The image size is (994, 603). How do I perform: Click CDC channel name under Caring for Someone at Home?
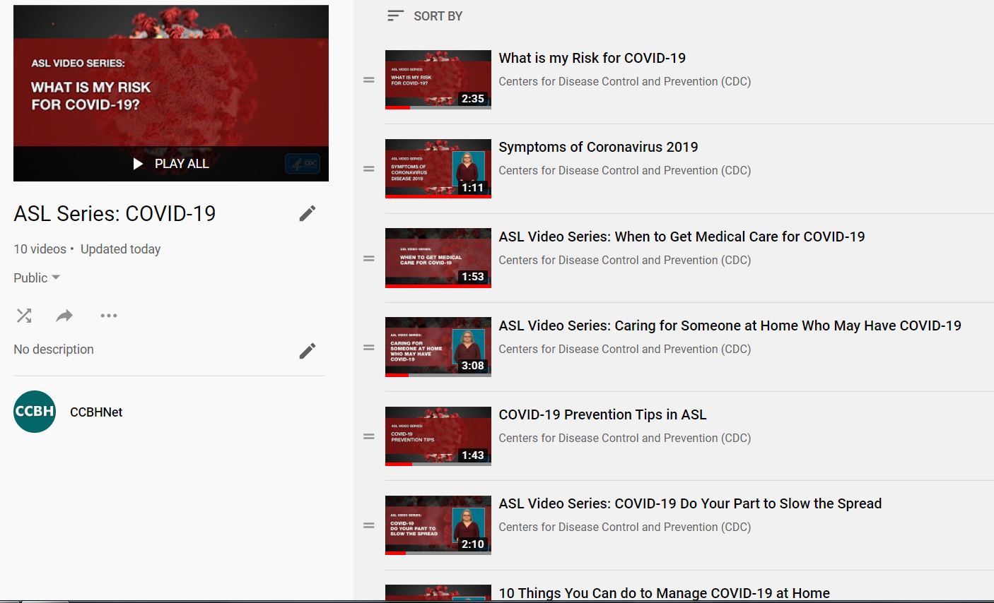click(x=625, y=349)
